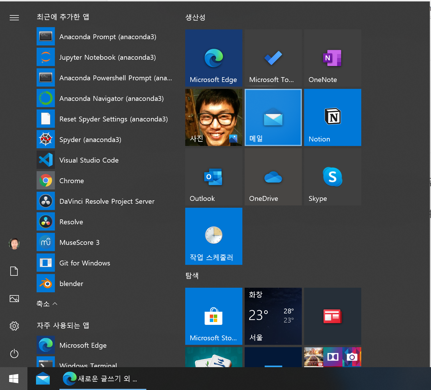This screenshot has width=431, height=390.
Task: Open the red news tile
Action: pos(333,316)
